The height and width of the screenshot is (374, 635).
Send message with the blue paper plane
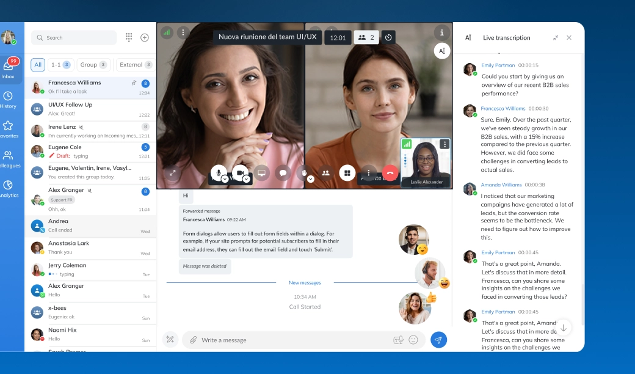pos(438,340)
